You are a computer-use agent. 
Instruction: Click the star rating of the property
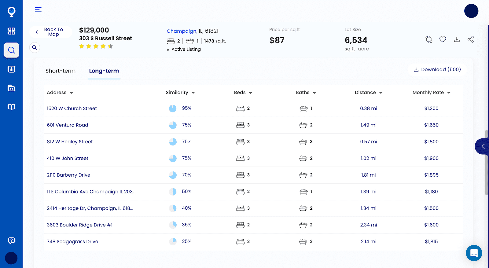coord(96,46)
